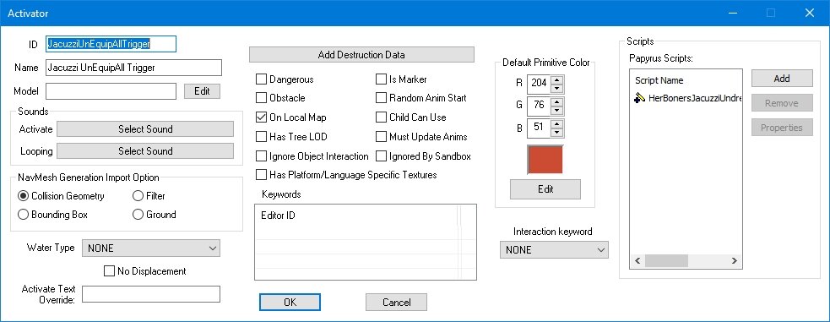Viewport: 830px width, 322px height.
Task: Toggle Must Update Anims checkbox
Action: click(x=381, y=137)
